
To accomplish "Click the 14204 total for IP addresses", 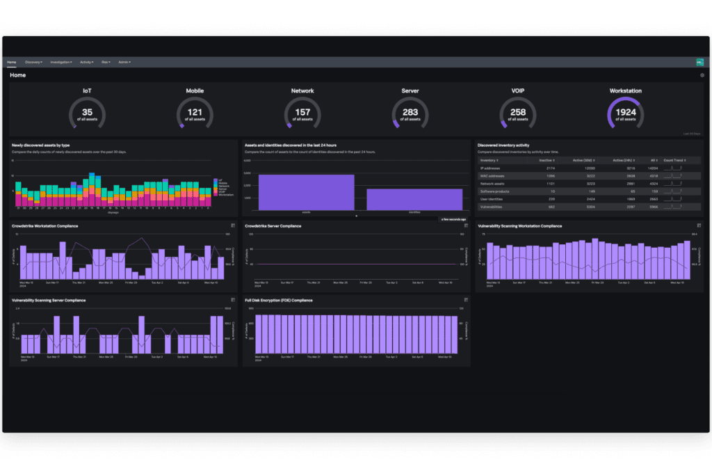I will (x=652, y=168).
